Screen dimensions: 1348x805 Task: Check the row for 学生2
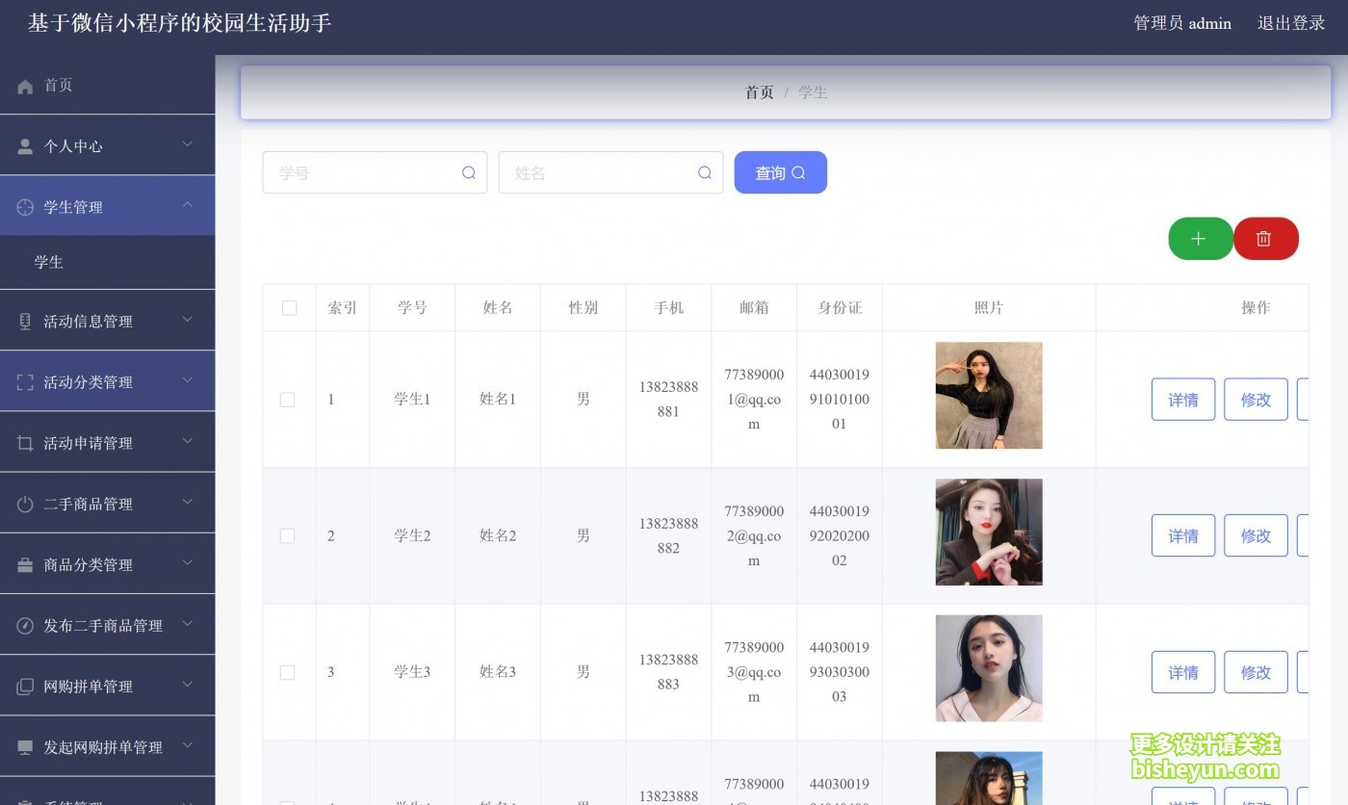[x=287, y=536]
